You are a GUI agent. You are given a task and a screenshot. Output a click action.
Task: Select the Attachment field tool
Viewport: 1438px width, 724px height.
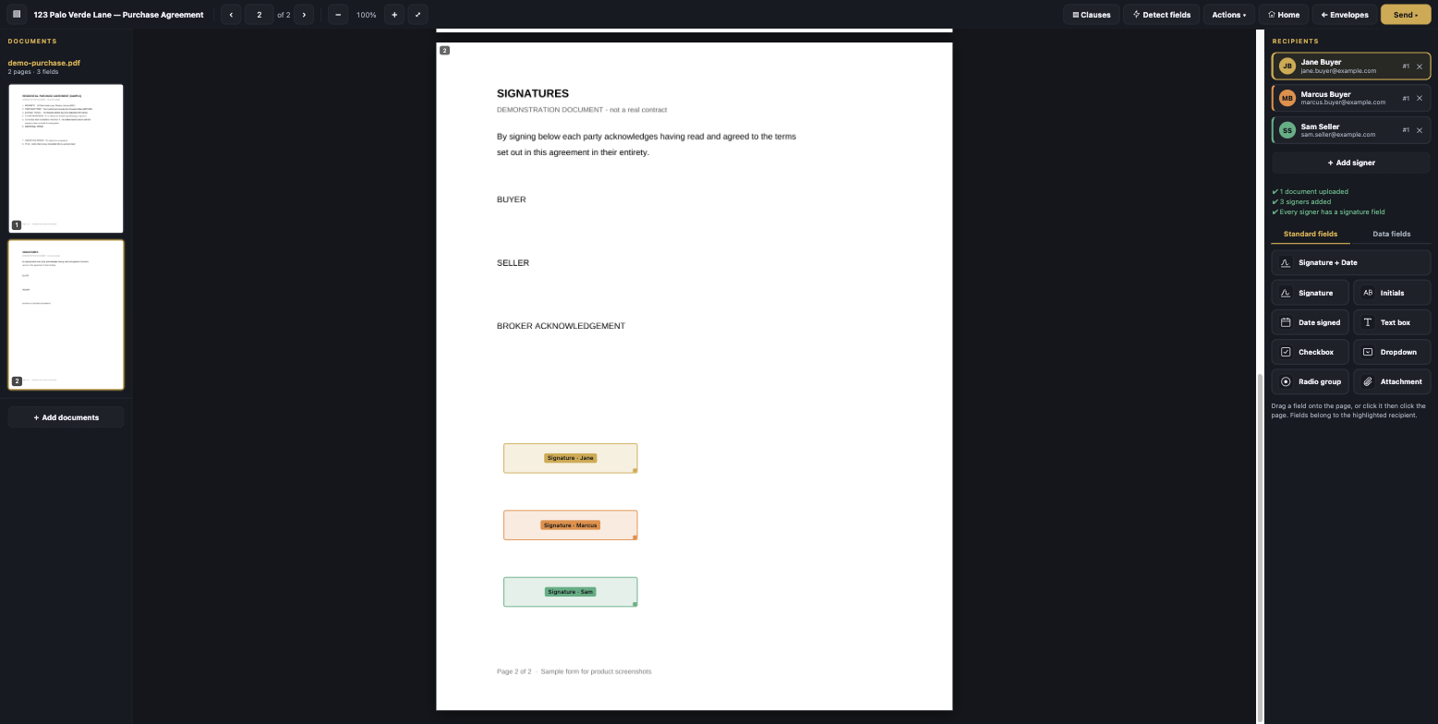coord(1392,381)
